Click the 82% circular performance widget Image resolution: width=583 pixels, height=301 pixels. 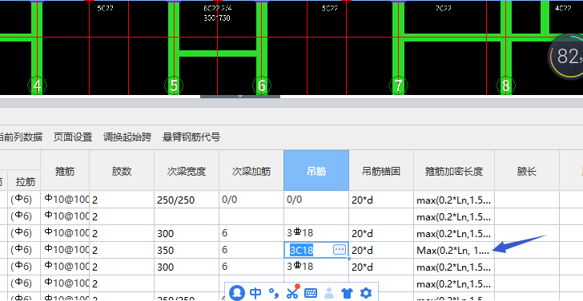(566, 57)
